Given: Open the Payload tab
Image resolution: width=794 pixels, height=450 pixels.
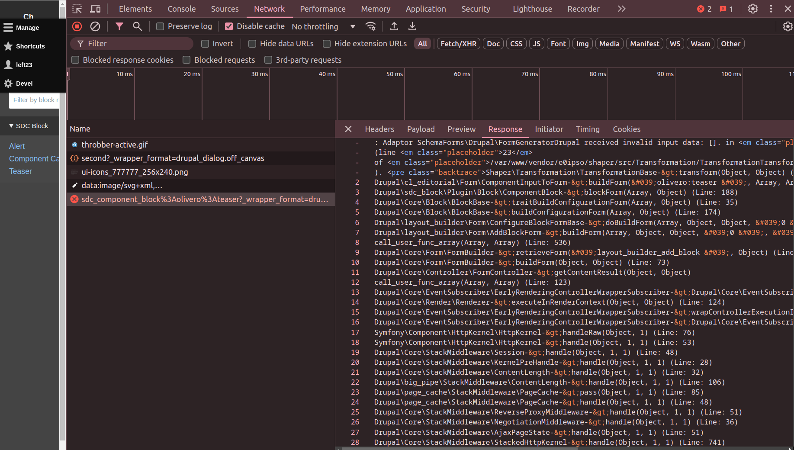Looking at the screenshot, I should pos(421,129).
